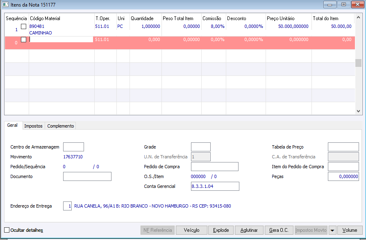The width and height of the screenshot is (366, 240).
Task: Click the 8,00% commission value
Action: click(x=218, y=26)
